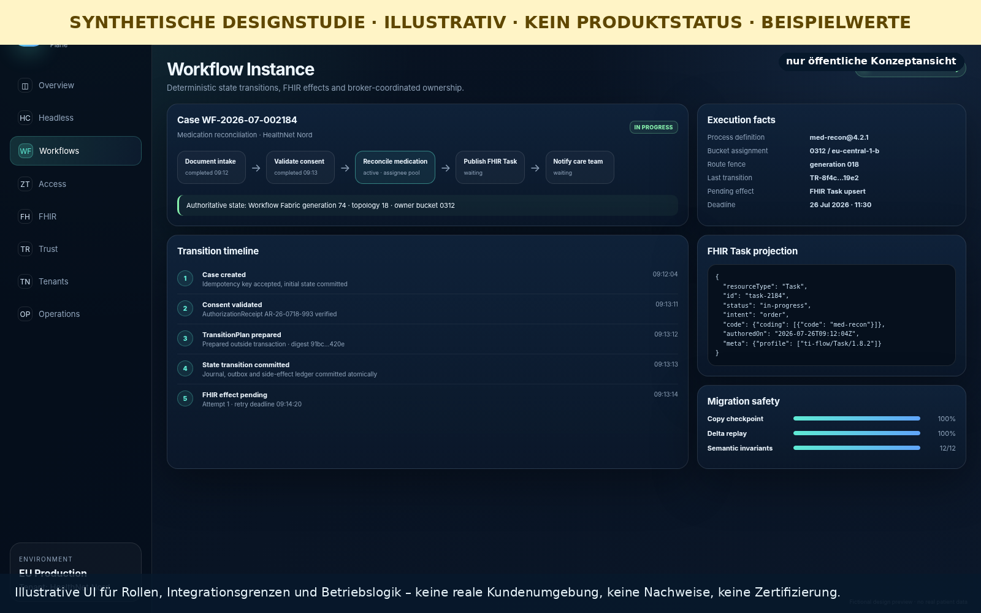
Task: Click the Delta replay progress bar
Action: (x=857, y=433)
